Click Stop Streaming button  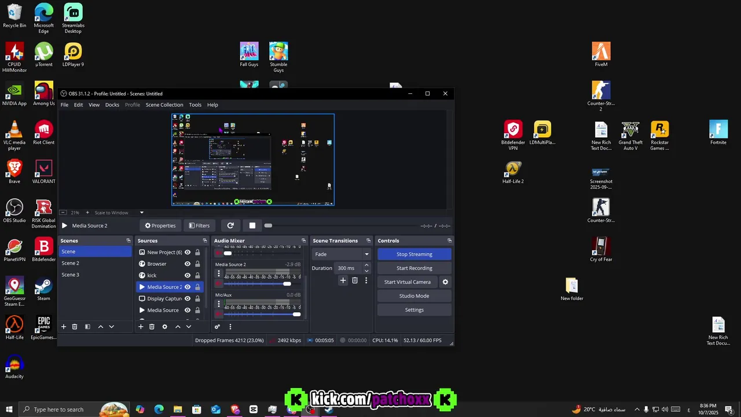point(414,254)
